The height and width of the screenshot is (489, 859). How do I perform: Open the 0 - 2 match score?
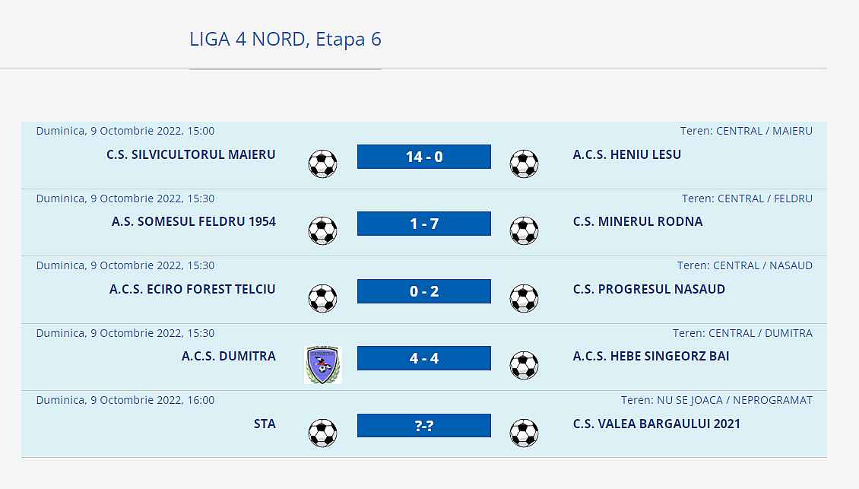[424, 291]
